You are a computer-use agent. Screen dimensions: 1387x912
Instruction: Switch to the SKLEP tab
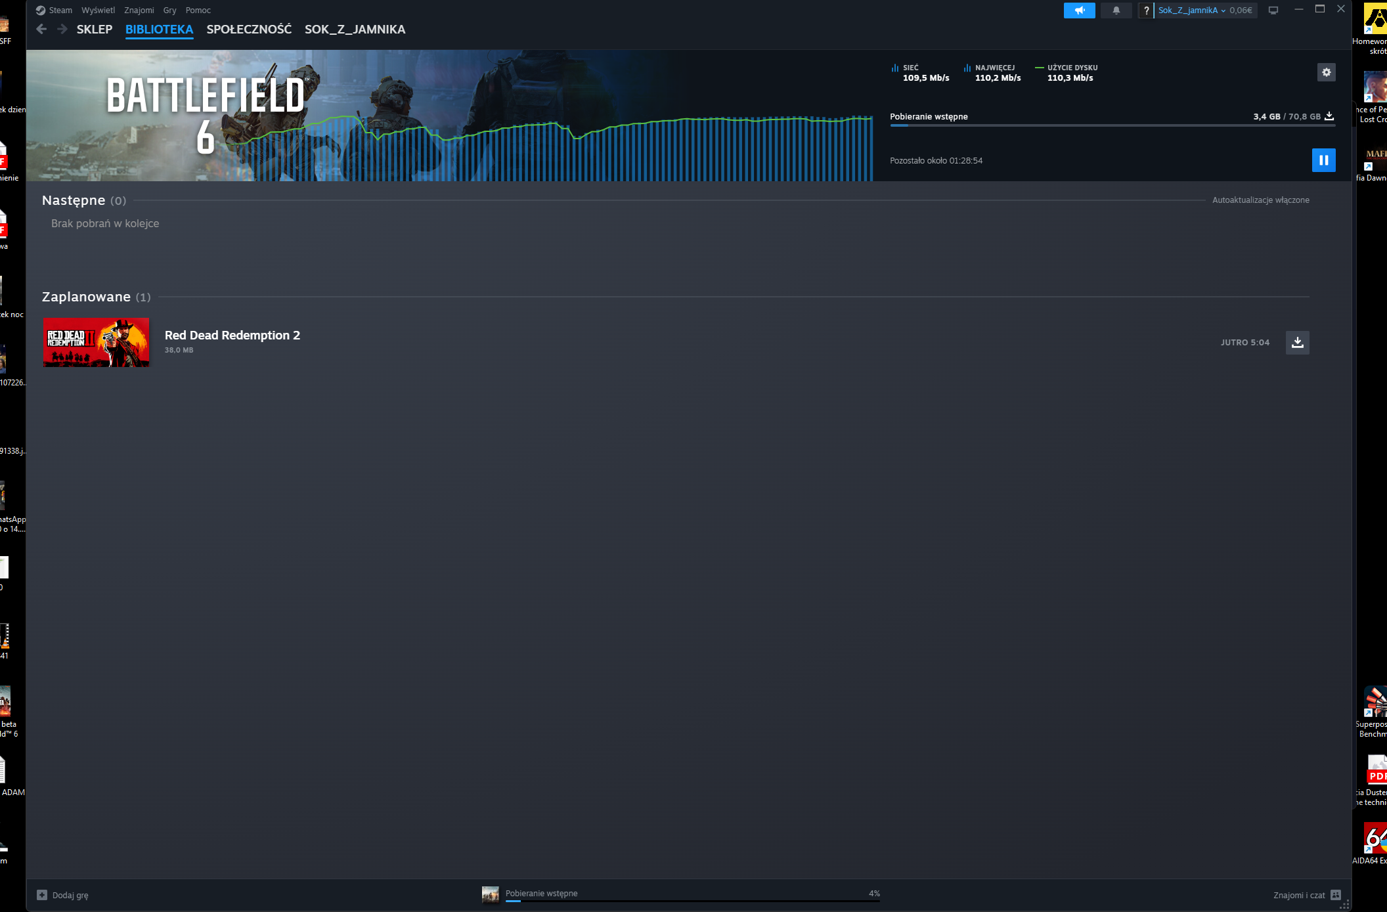[94, 30]
